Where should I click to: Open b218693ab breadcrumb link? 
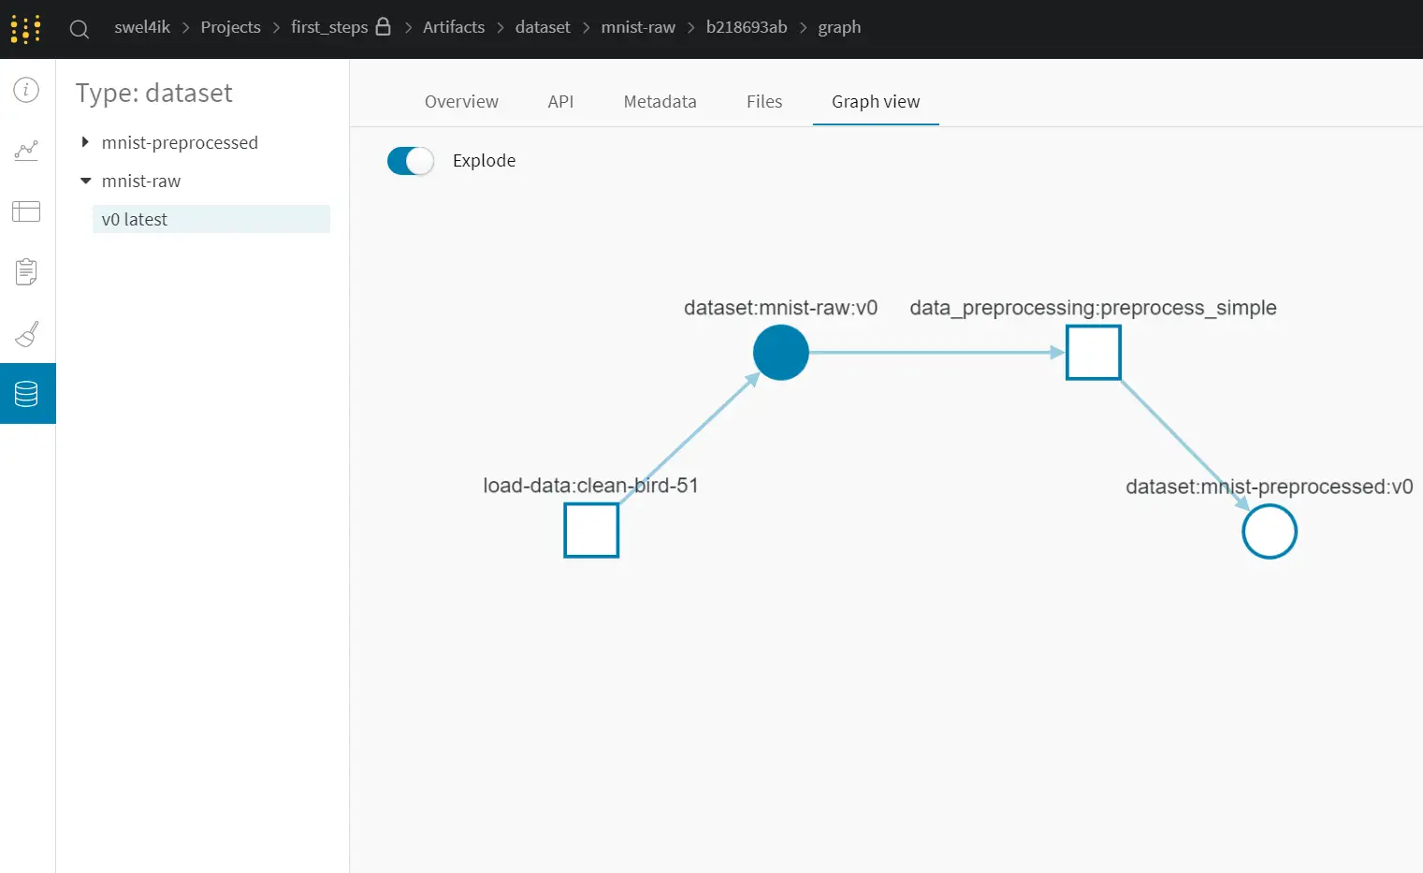[747, 27]
